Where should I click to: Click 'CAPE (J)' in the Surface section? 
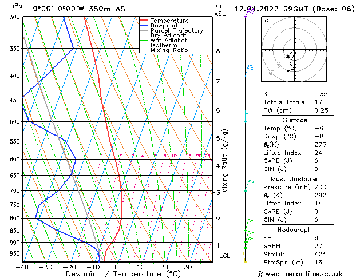pos(278,161)
